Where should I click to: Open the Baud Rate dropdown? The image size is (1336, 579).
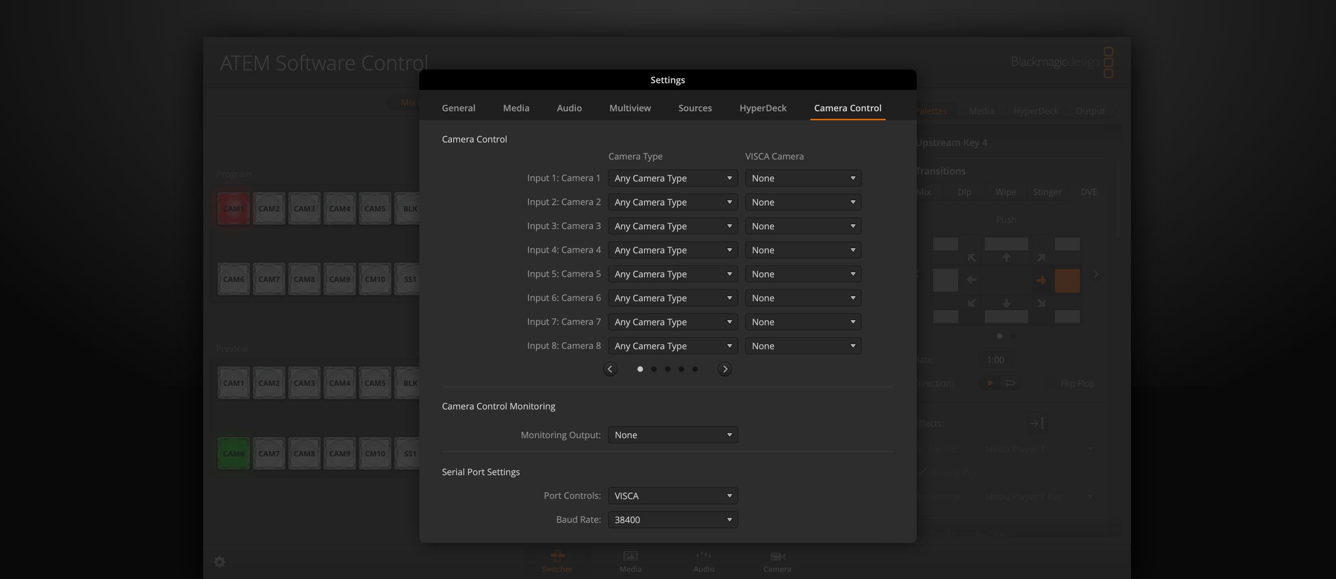pos(673,519)
